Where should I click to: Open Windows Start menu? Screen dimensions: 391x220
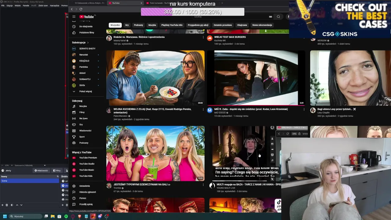tap(5, 216)
